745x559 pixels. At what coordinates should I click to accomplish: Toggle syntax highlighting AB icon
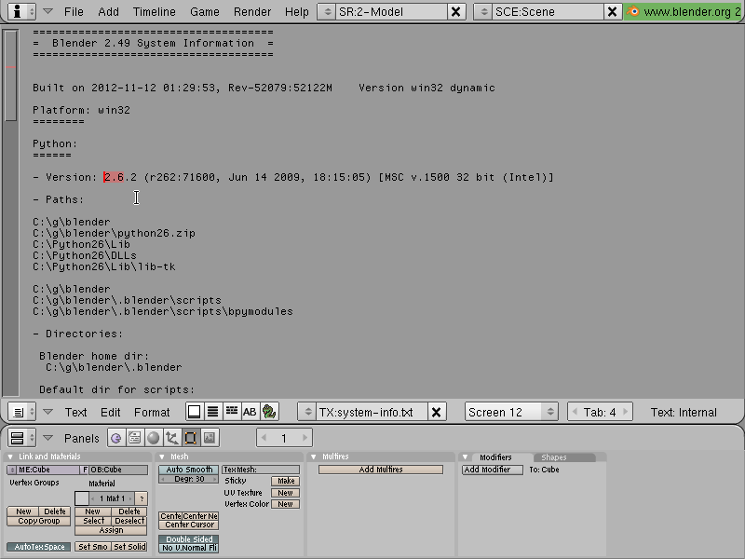point(250,412)
